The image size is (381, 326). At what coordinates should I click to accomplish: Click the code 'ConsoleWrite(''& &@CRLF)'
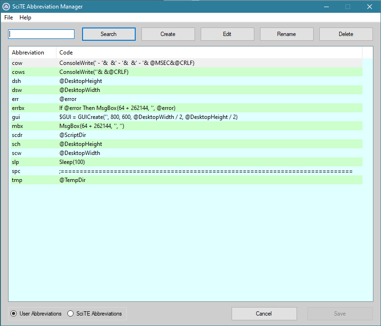pos(94,72)
